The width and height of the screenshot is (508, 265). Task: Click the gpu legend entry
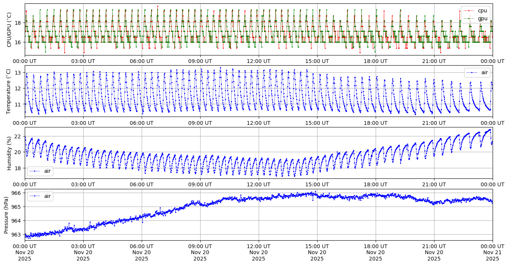[482, 18]
